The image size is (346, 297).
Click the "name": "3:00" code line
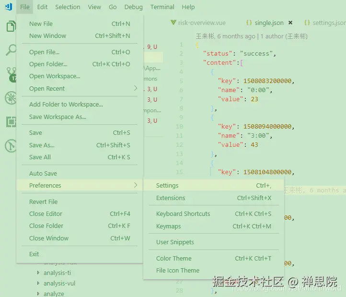pyautogui.click(x=245, y=135)
